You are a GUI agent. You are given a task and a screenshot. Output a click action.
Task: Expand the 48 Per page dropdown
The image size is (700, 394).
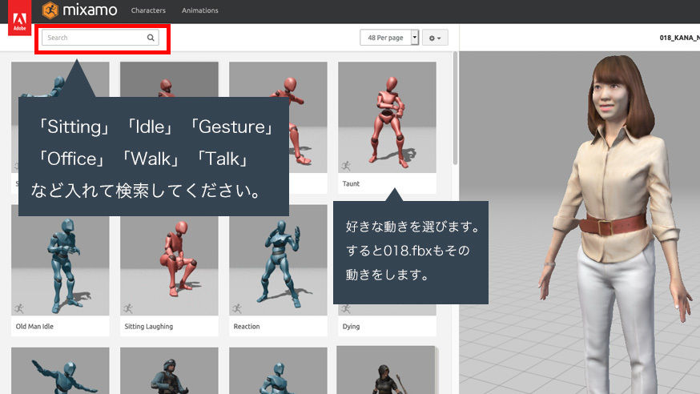coord(389,38)
